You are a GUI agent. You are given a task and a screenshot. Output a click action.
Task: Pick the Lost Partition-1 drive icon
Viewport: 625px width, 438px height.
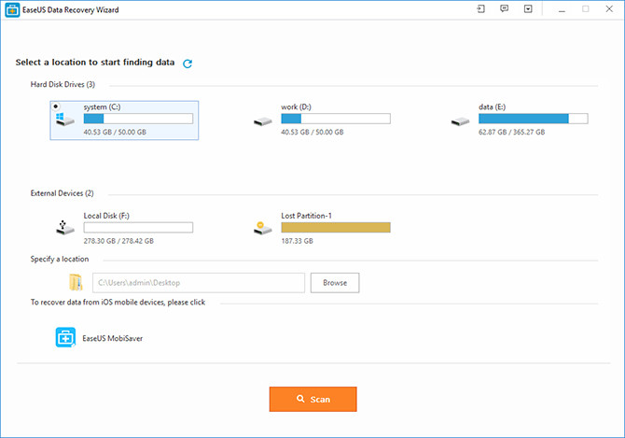pyautogui.click(x=262, y=227)
